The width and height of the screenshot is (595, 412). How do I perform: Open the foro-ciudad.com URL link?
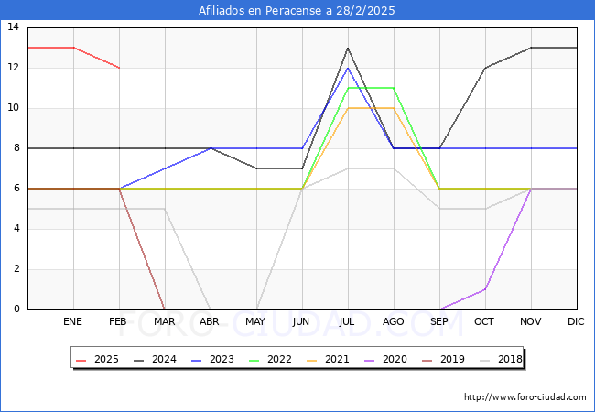point(525,397)
